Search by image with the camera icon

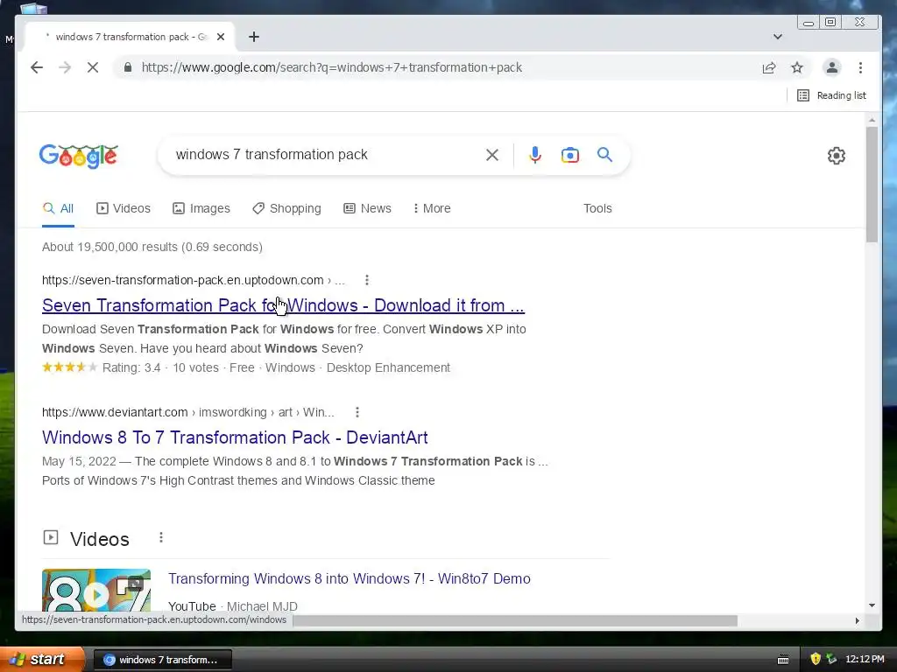(x=569, y=155)
